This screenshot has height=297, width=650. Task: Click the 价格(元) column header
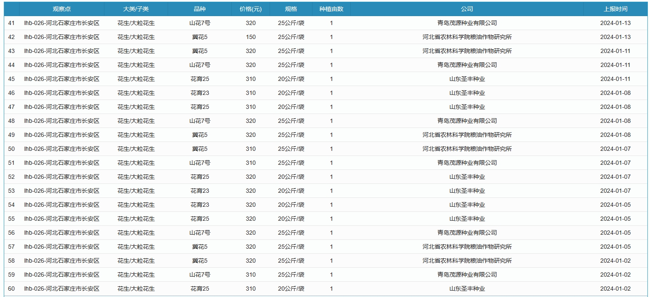(x=250, y=9)
